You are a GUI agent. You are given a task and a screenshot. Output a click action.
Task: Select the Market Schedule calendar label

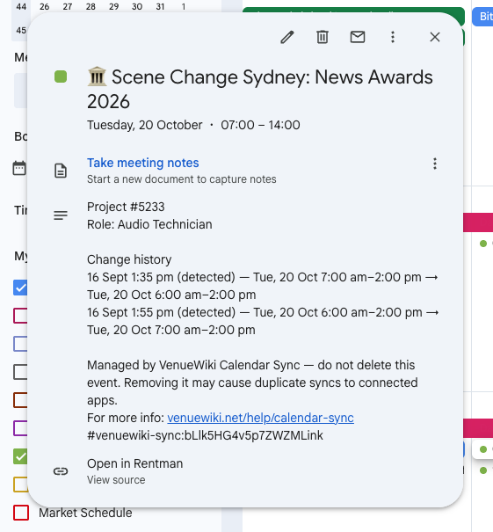tap(85, 513)
